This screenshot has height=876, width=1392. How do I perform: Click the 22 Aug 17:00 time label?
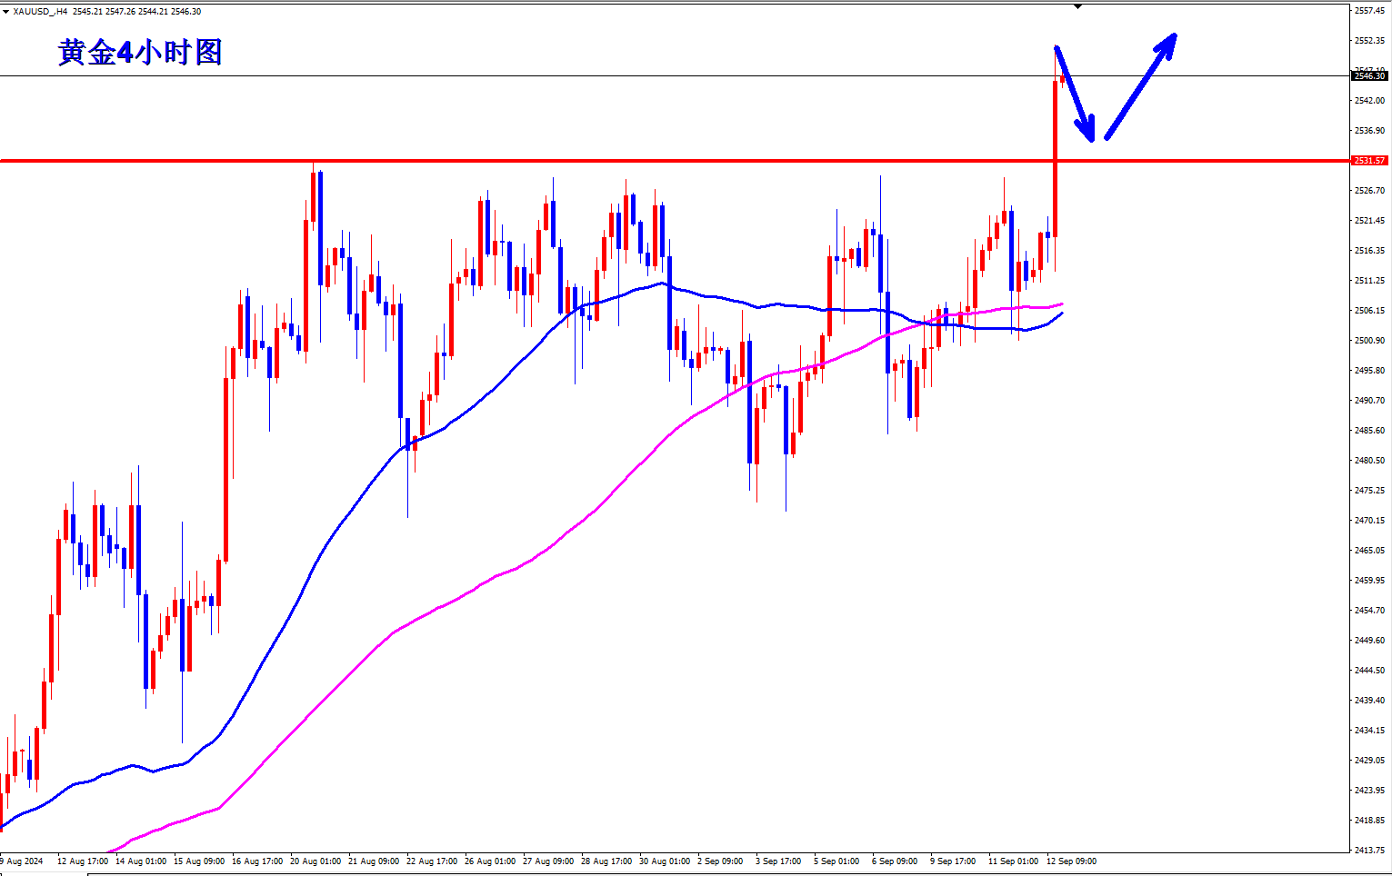click(x=432, y=861)
